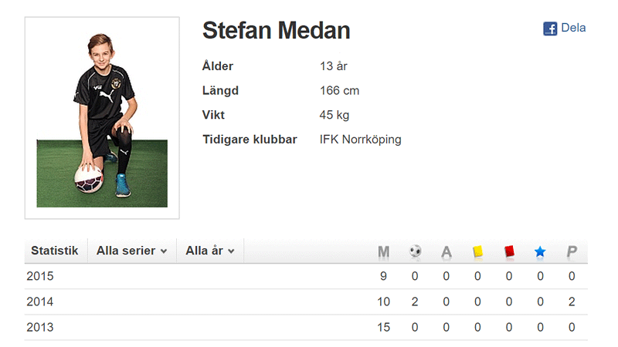Click previous club 'IFK Norrköping'
The image size is (618, 347).
[x=361, y=140]
